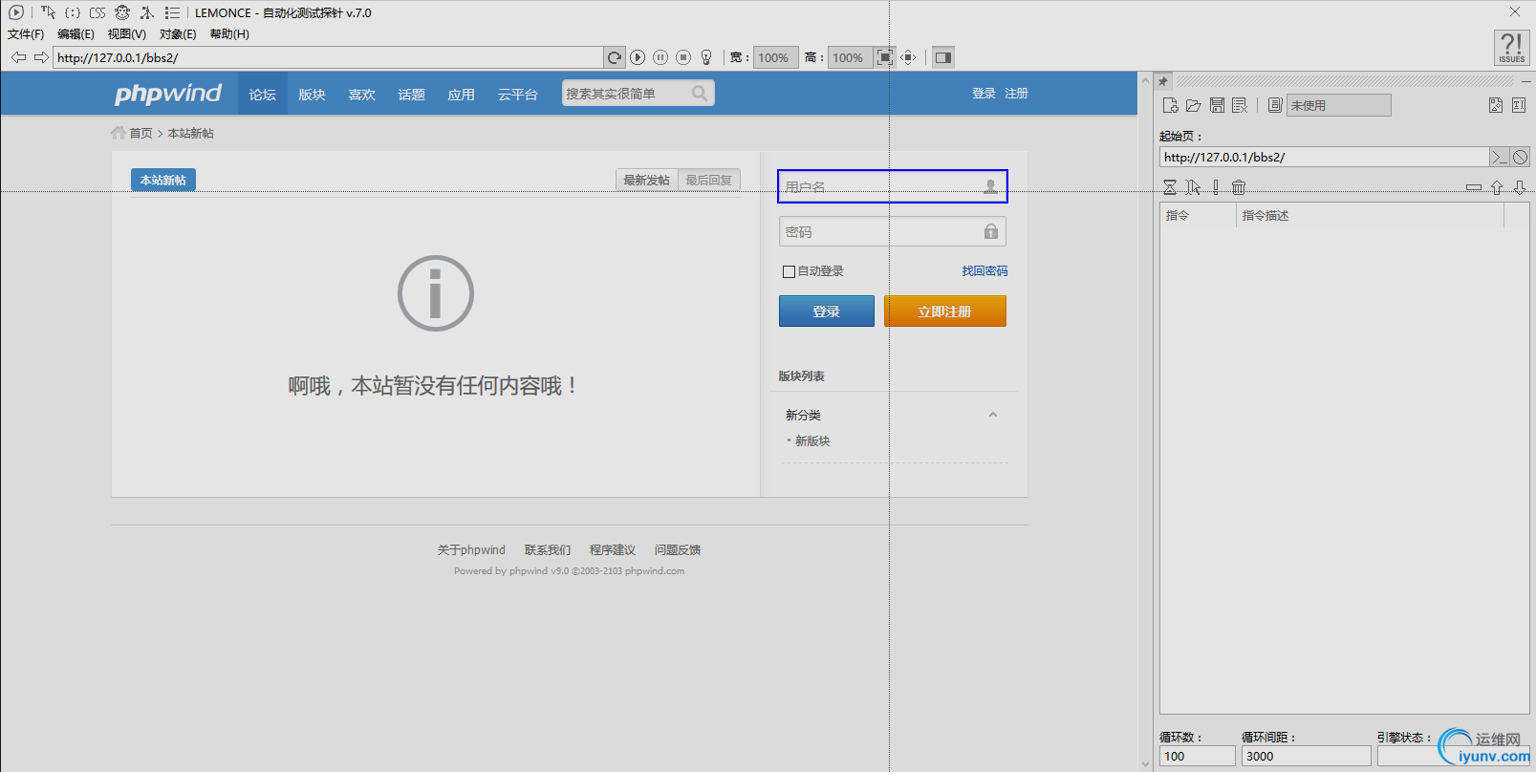This screenshot has height=772, width=1536.
Task: Open the 找回密码 link
Action: pos(984,271)
